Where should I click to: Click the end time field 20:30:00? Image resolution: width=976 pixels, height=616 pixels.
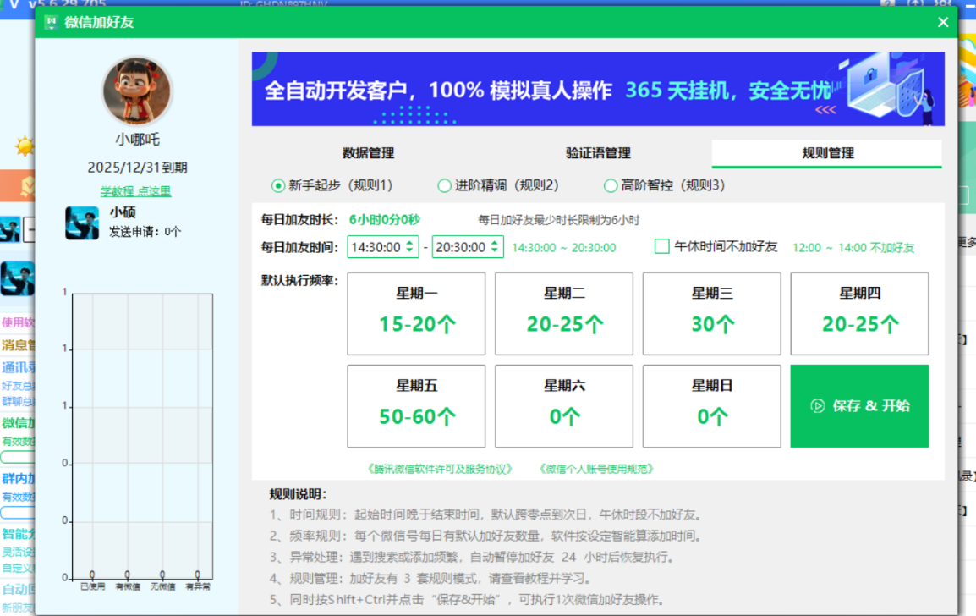(468, 247)
